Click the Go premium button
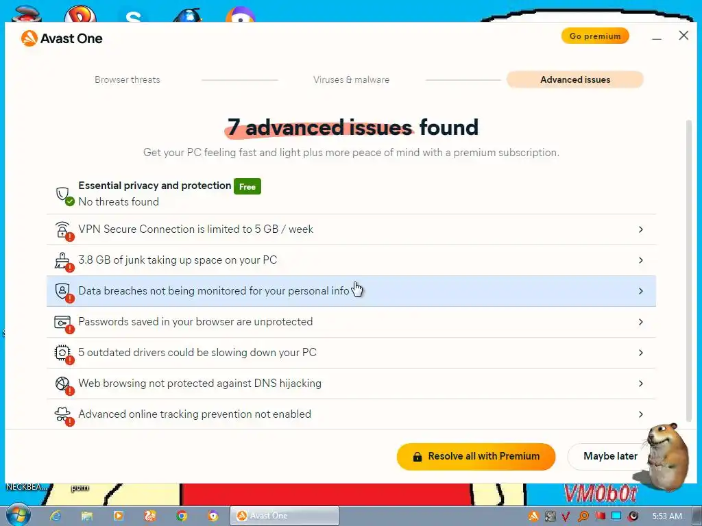This screenshot has height=526, width=702. 595,36
